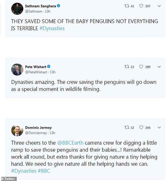The width and height of the screenshot is (166, 181).
Task: Like Pete Wishart's tweet
Action: click(x=141, y=67)
